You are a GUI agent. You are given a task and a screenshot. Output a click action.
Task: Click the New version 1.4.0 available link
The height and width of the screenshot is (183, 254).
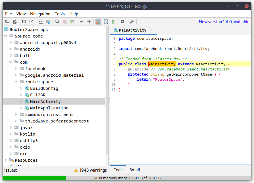(x=224, y=22)
